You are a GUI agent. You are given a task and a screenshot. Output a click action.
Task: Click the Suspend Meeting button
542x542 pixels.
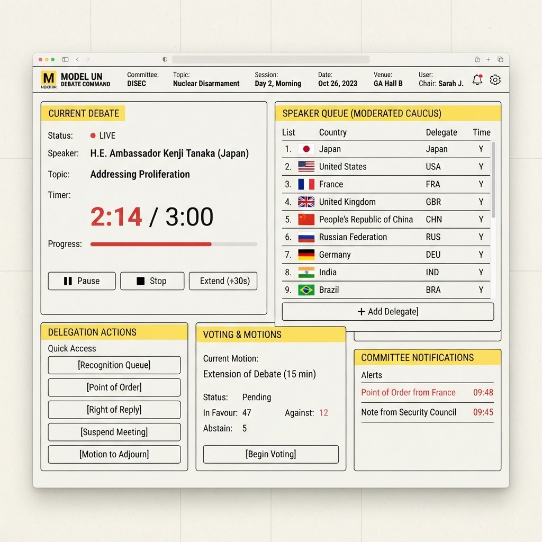coord(114,432)
